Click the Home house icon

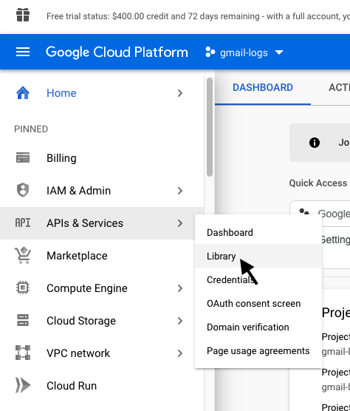[x=23, y=93]
